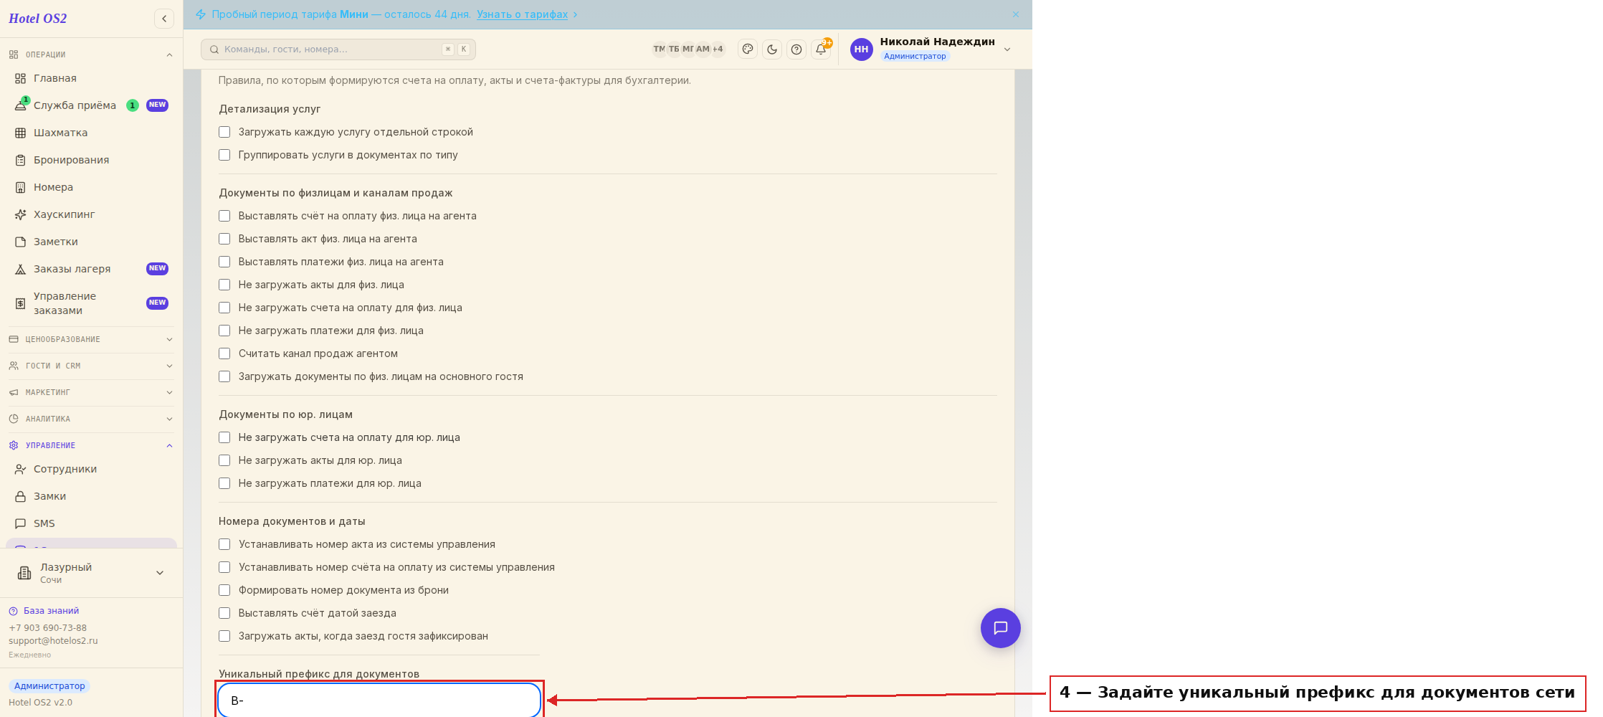
Task: Check Считать канал продаж агентом
Action: [224, 353]
